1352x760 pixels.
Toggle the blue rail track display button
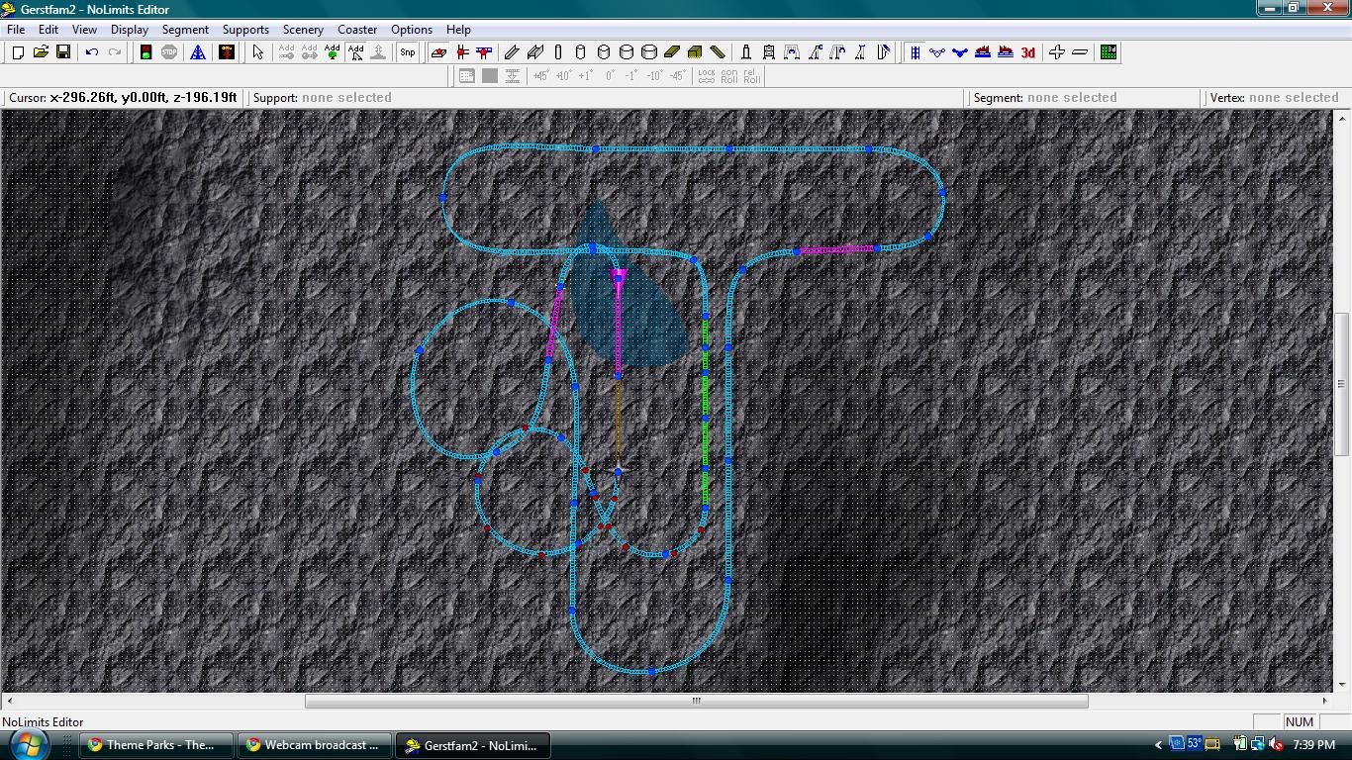[x=916, y=52]
